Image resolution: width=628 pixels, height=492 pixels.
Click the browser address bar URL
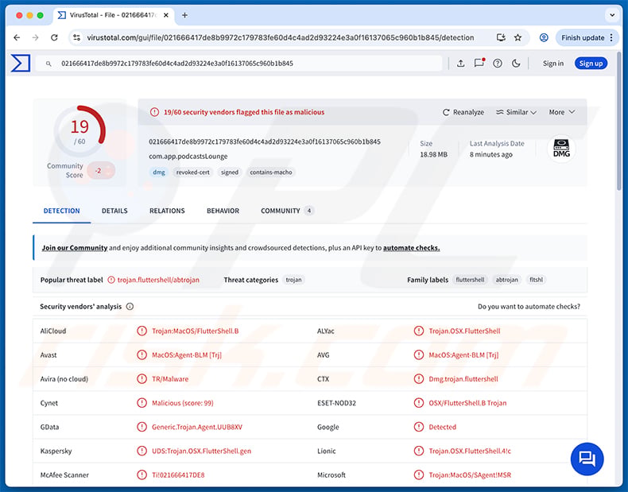coord(281,37)
